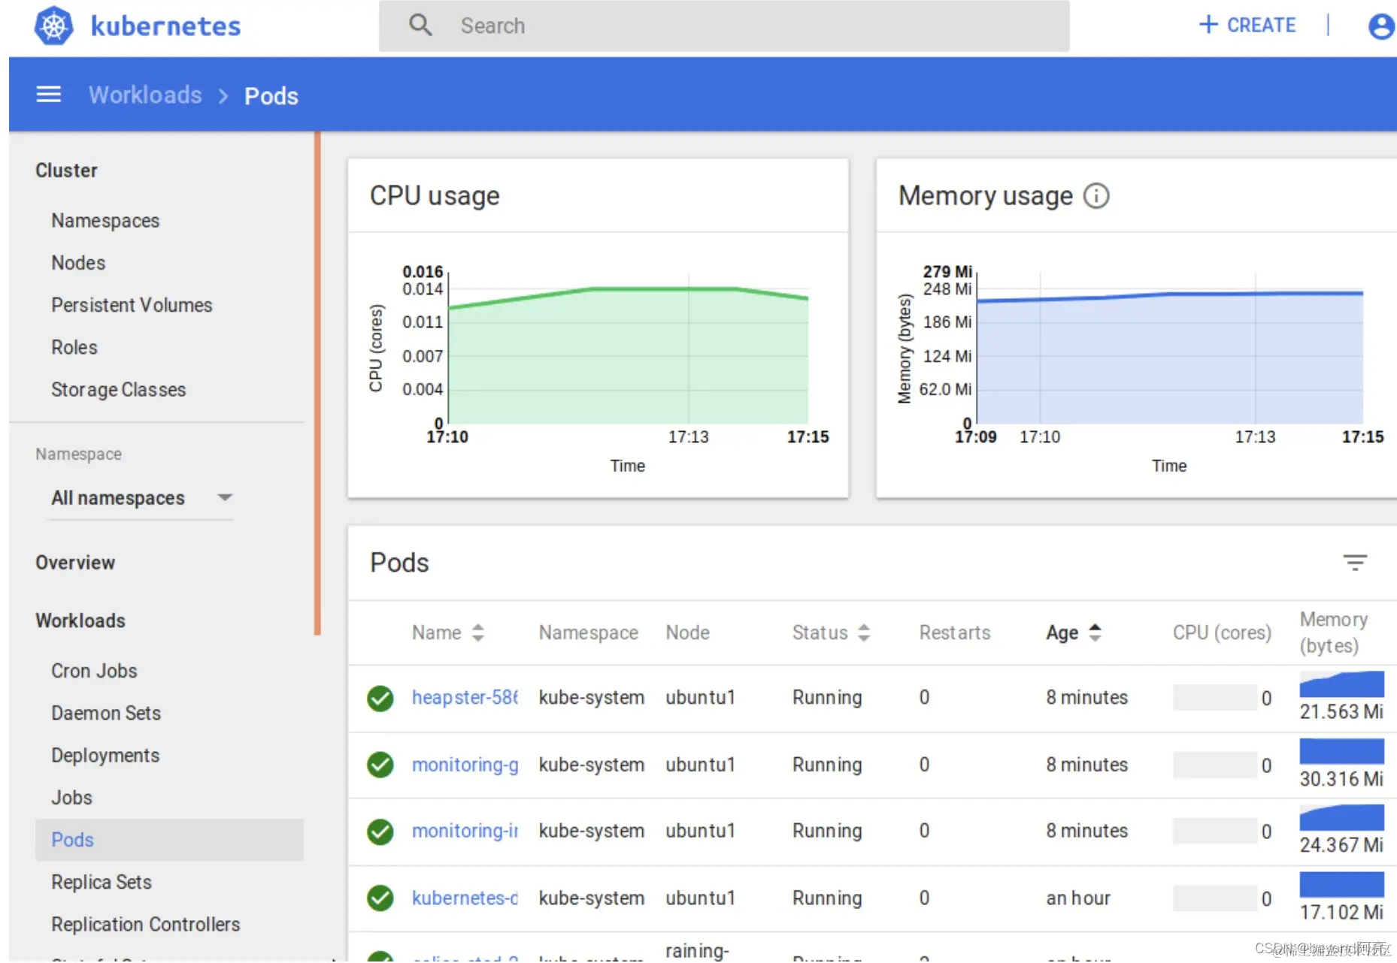Viewport: 1397px width, 963px height.
Task: Open Replica Sets in sidebar
Action: pyautogui.click(x=102, y=882)
